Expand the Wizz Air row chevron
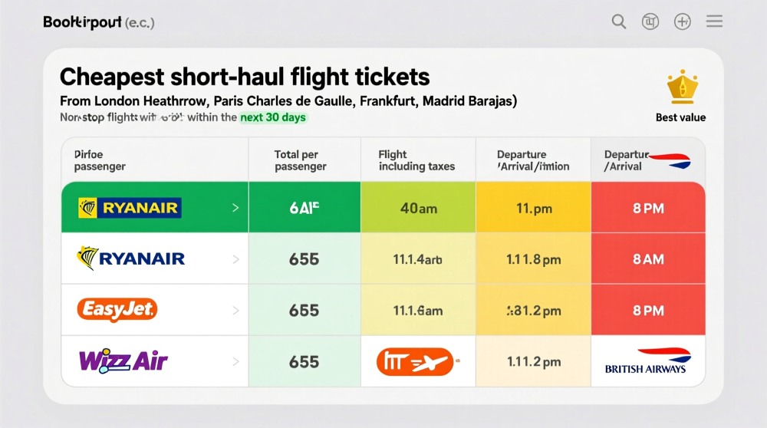This screenshot has width=767, height=428. [x=235, y=361]
